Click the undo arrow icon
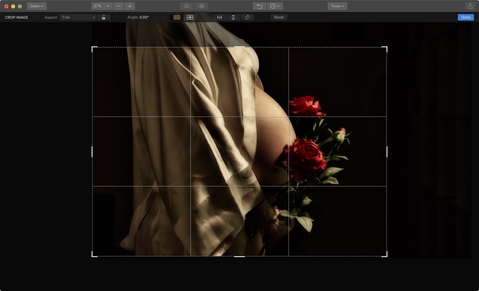Viewport: 479px width, 291px height. (x=259, y=6)
